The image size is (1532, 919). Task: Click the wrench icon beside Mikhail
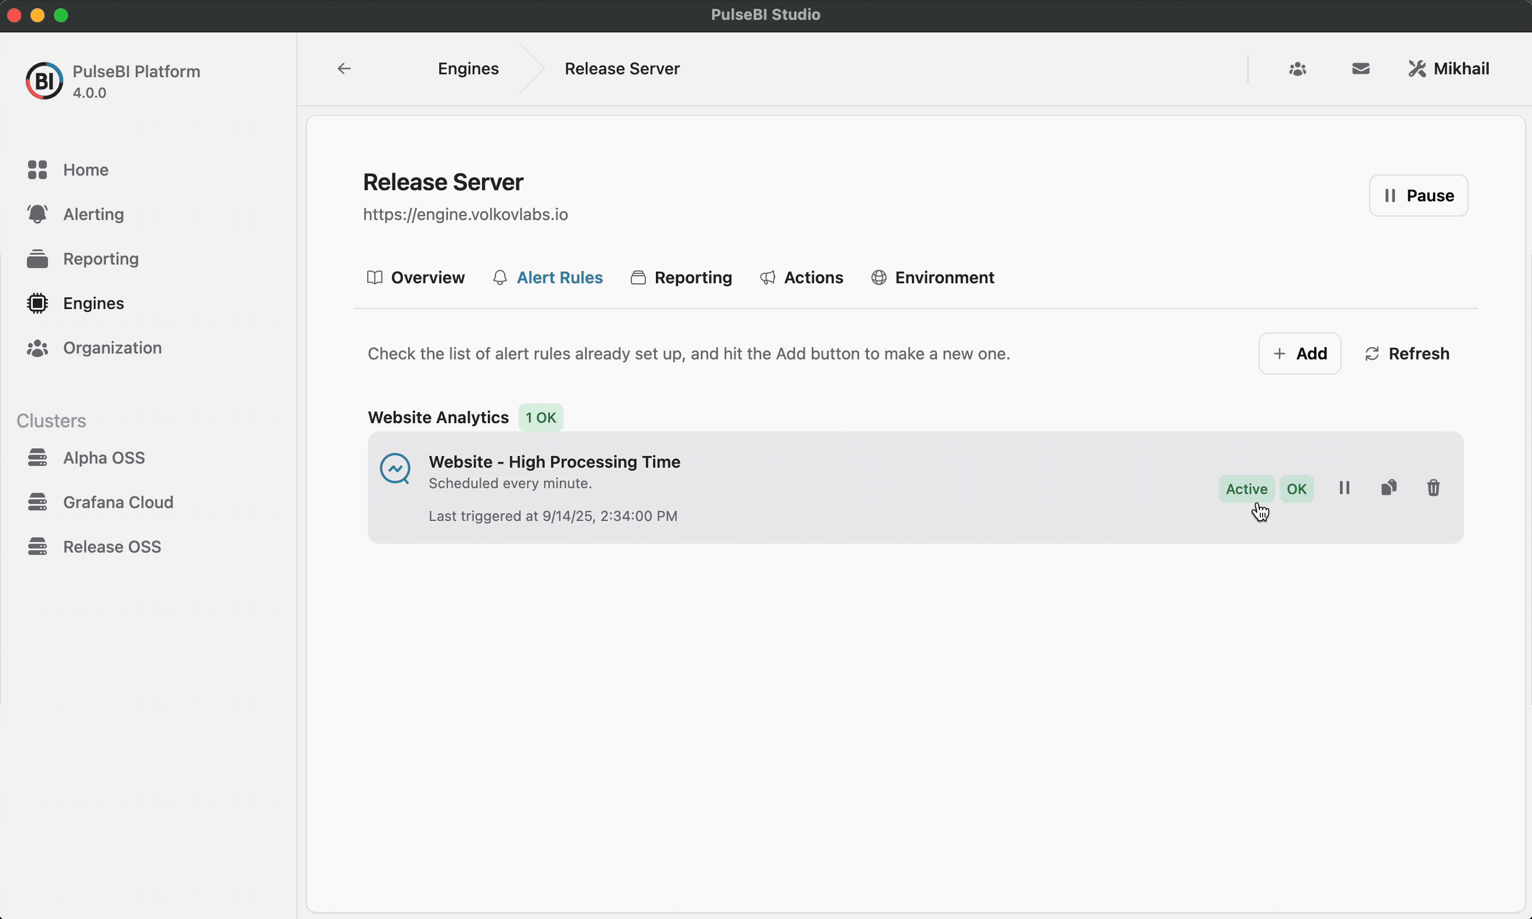pos(1417,68)
